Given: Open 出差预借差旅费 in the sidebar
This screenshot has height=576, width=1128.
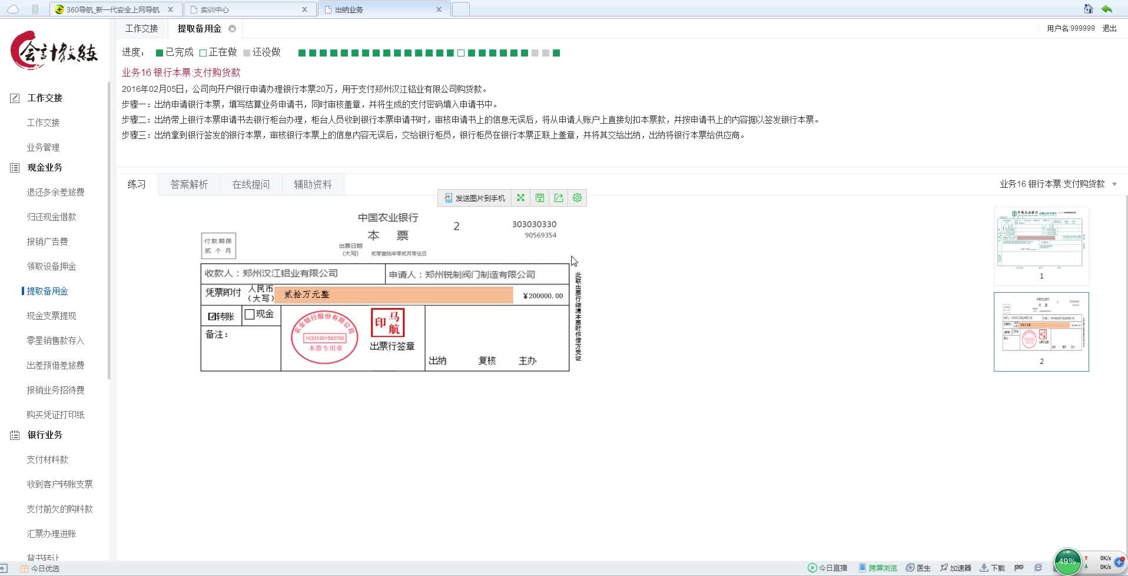Looking at the screenshot, I should pos(55,365).
